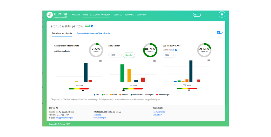
Task: Click the Detailid button
Action: point(129,55)
